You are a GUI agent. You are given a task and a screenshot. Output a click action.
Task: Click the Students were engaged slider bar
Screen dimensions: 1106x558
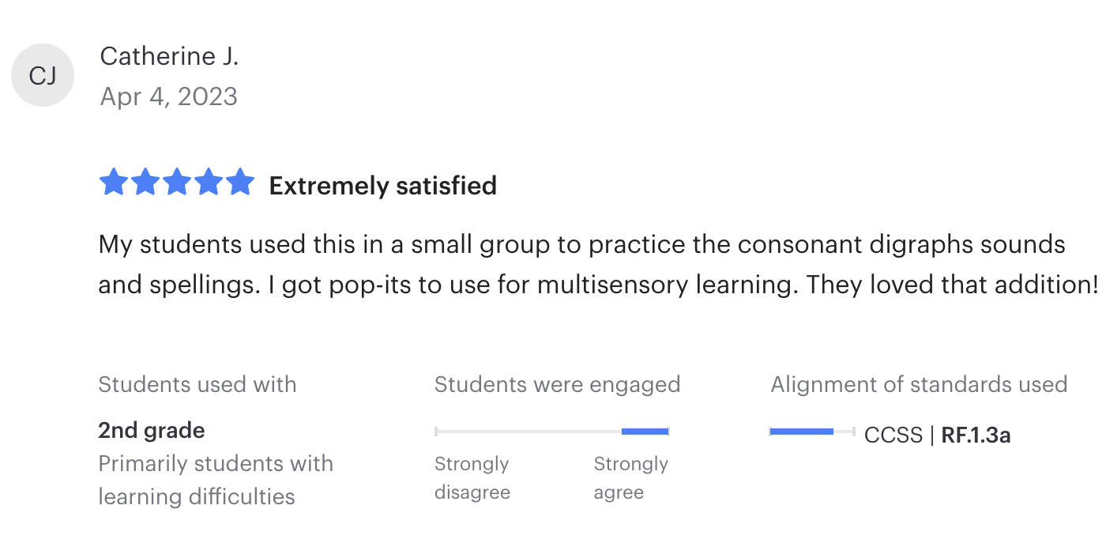(x=552, y=432)
